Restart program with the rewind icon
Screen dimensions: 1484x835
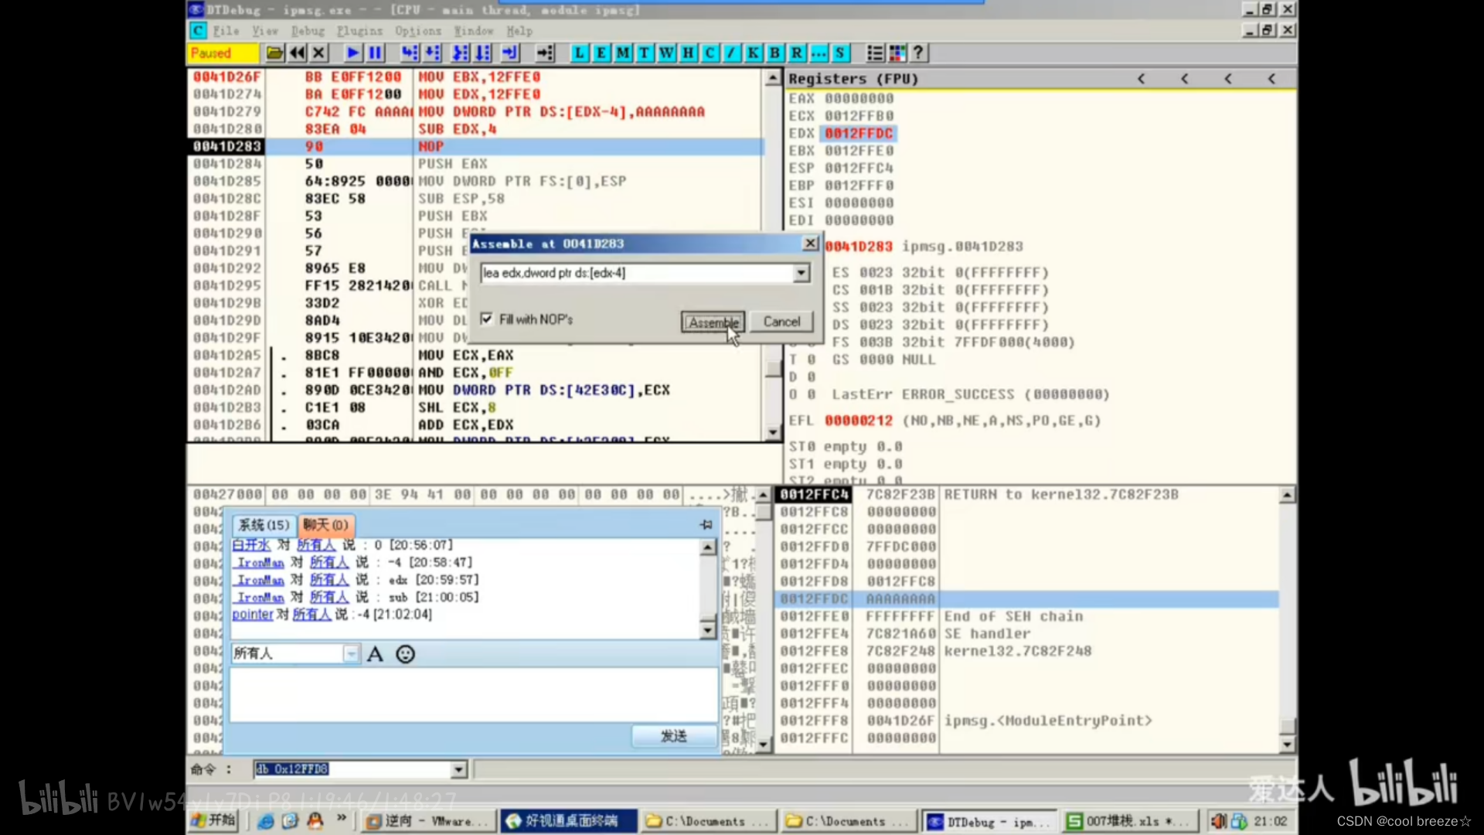[x=297, y=53]
